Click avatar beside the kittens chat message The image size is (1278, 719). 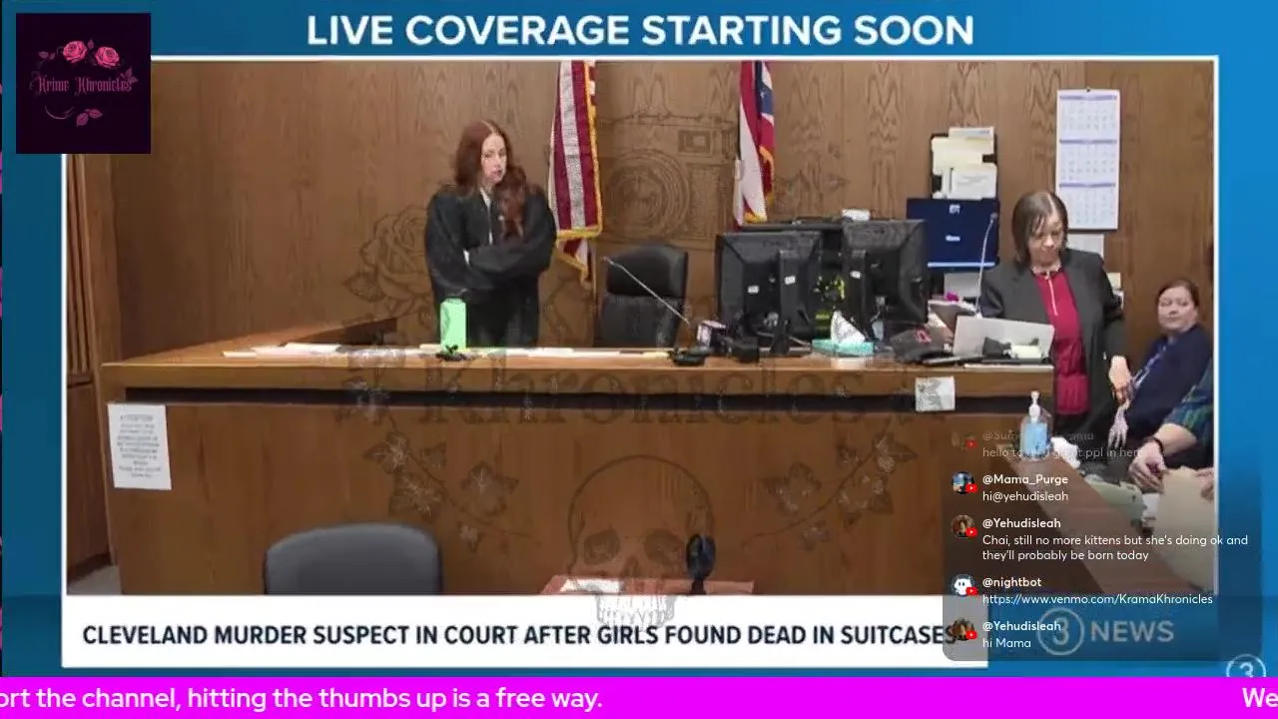(963, 527)
